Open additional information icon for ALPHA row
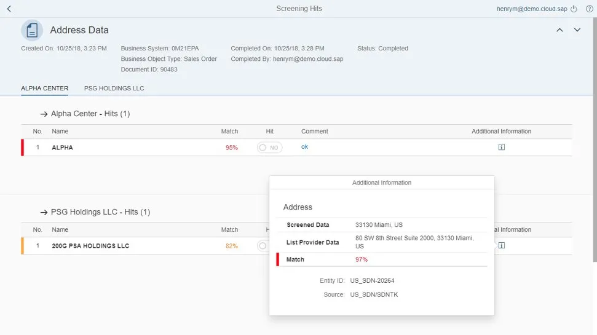 501,148
